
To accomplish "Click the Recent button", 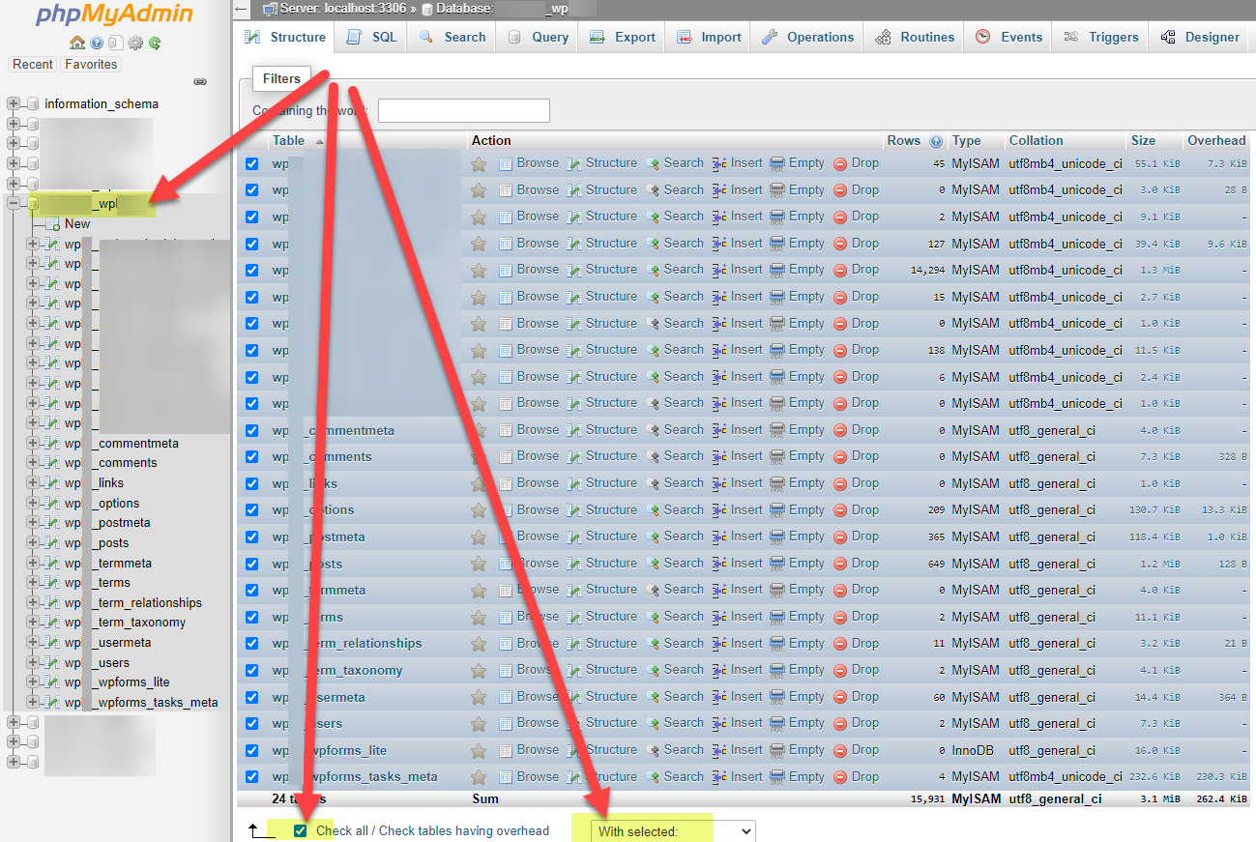I will tap(33, 65).
